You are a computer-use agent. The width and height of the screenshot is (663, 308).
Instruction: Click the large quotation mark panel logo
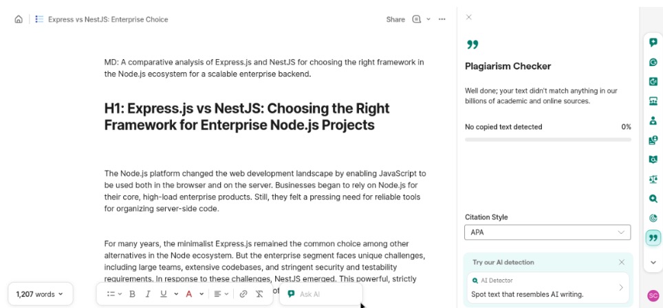coord(472,45)
